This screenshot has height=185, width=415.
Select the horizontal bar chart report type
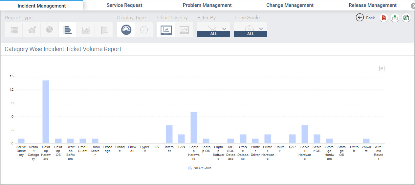[x=68, y=30]
